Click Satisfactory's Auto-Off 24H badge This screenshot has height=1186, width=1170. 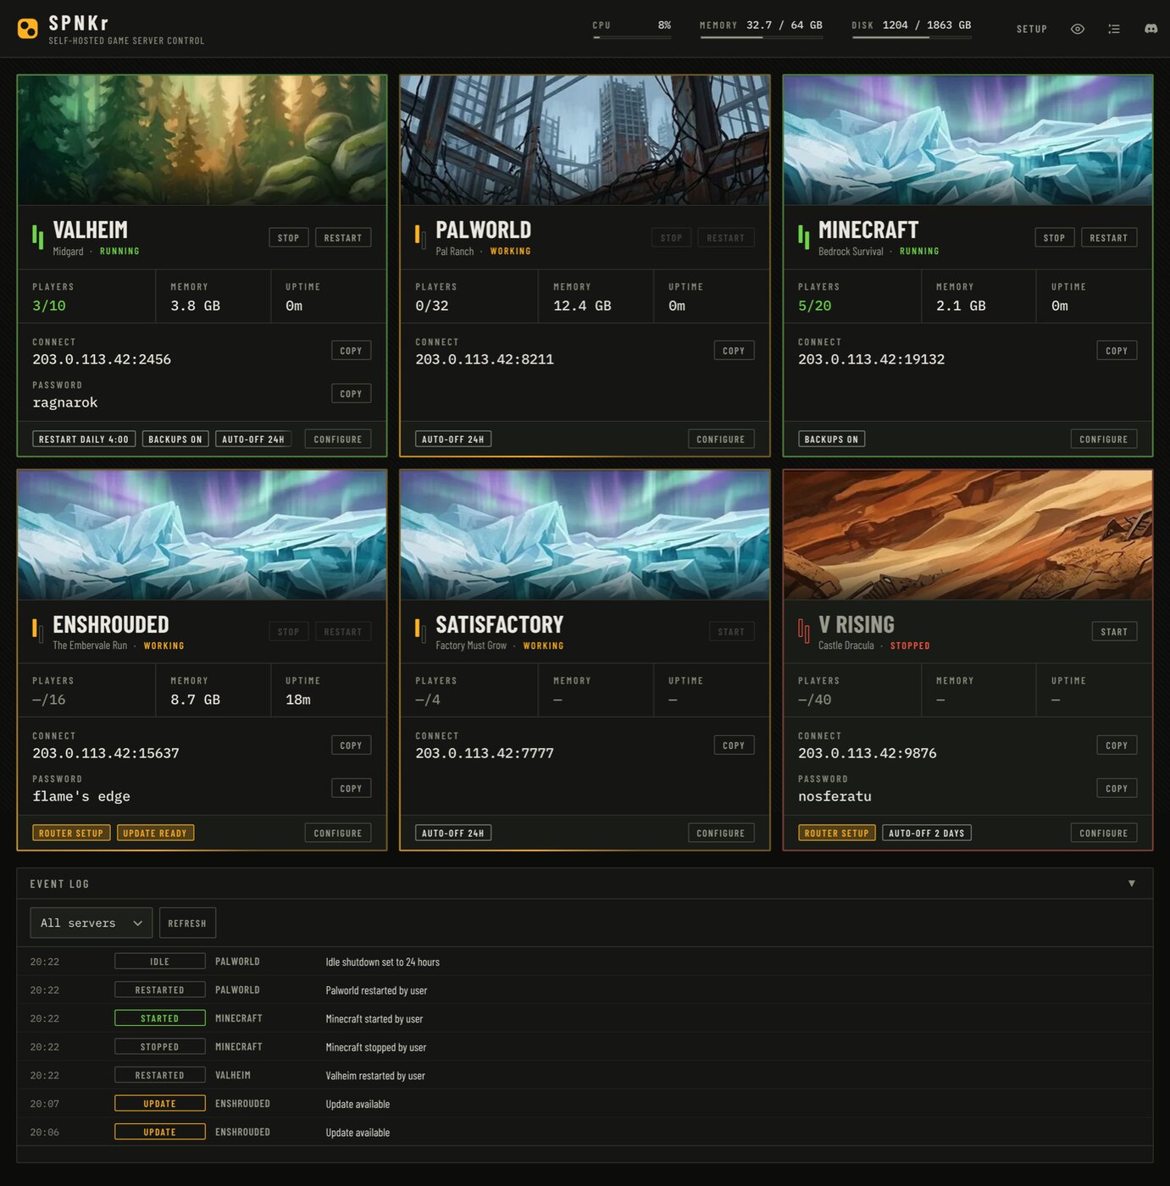pos(453,834)
